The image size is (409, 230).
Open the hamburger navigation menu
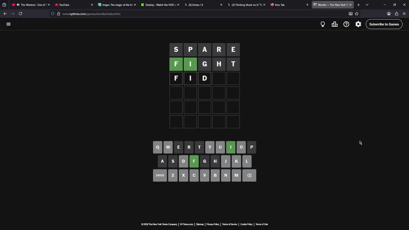9,24
